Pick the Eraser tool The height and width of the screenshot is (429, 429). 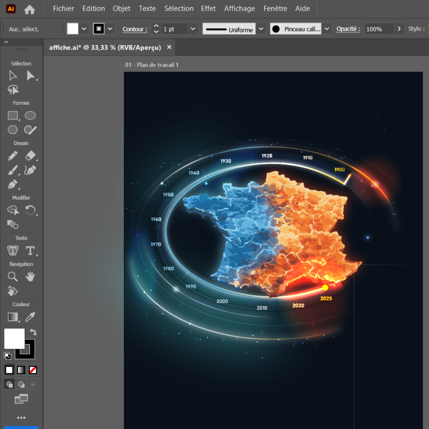pyautogui.click(x=31, y=156)
